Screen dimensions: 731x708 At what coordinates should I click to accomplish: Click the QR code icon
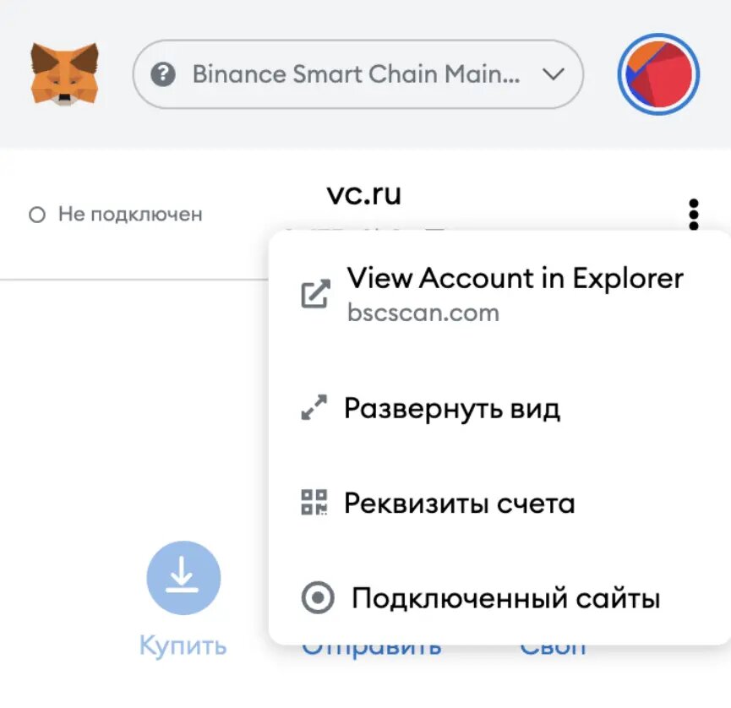click(314, 504)
